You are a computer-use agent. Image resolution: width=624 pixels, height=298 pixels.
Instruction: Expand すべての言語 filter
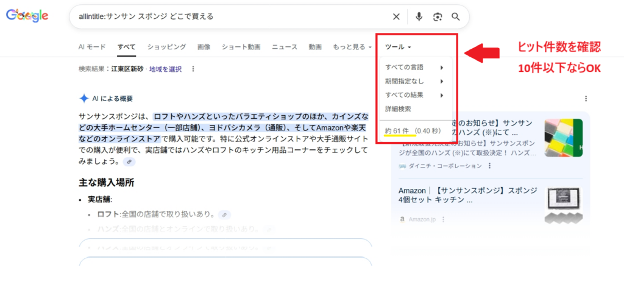pyautogui.click(x=414, y=67)
